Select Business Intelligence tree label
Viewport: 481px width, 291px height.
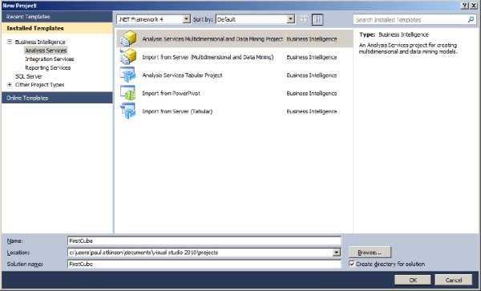[x=40, y=42]
